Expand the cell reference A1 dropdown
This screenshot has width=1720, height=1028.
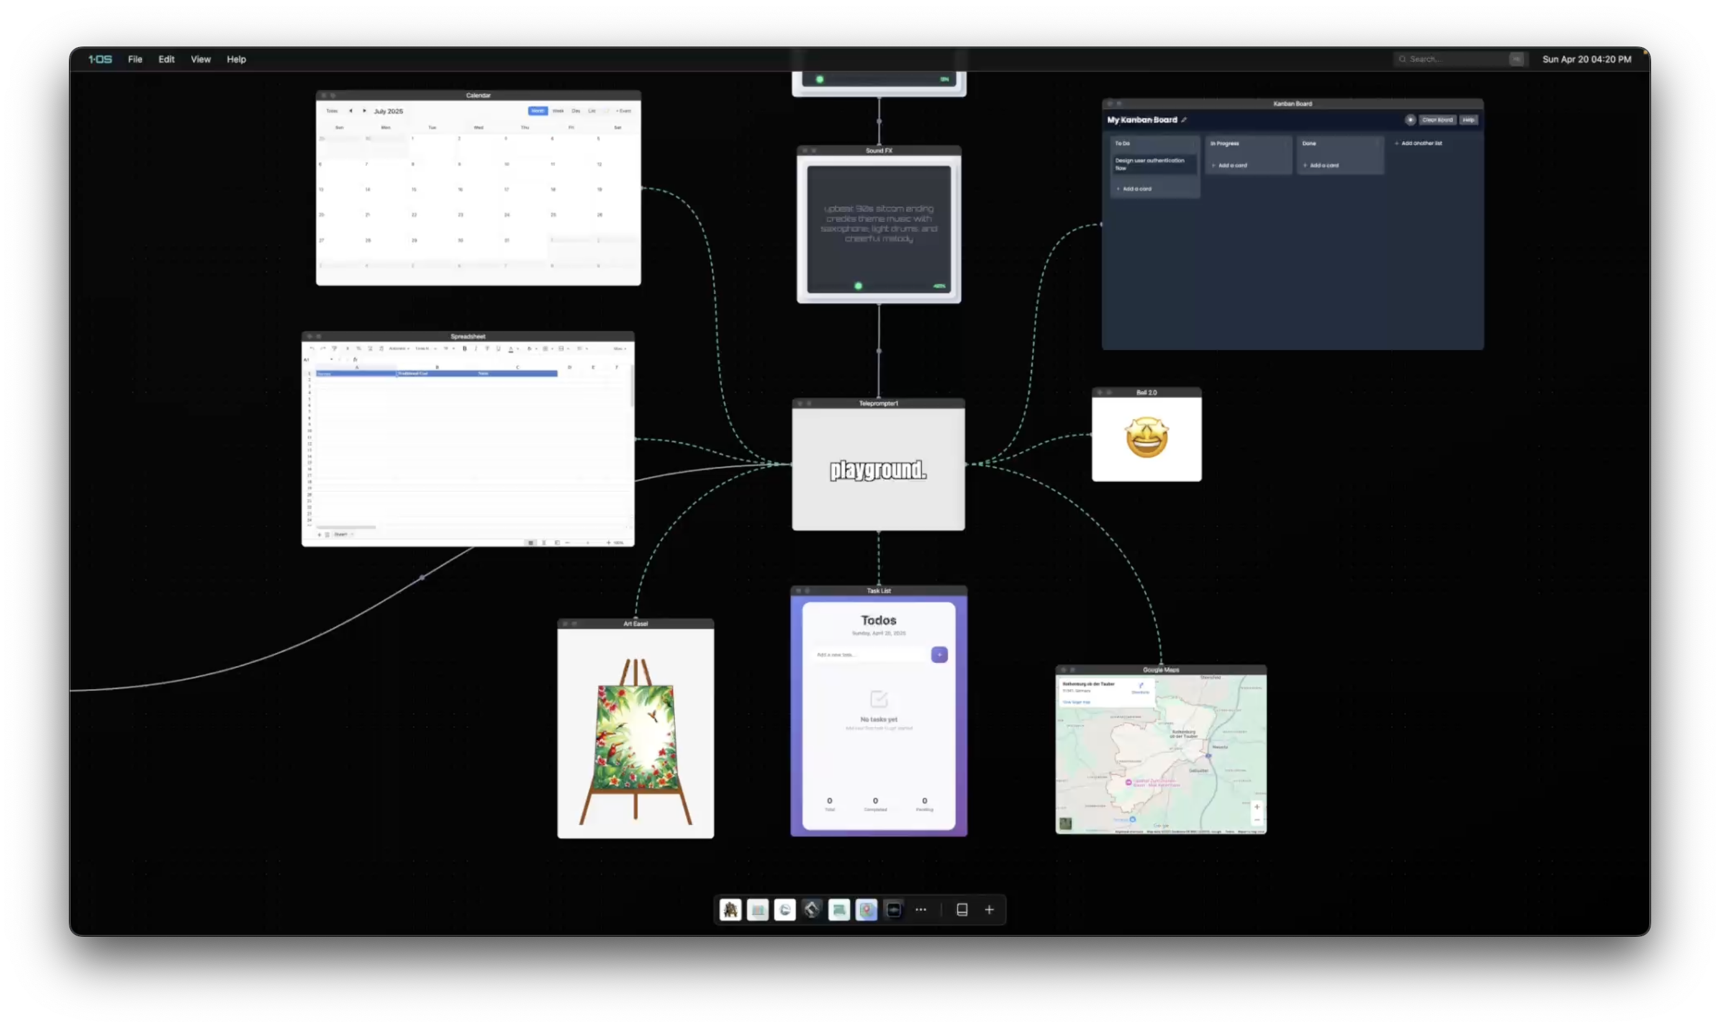(x=331, y=359)
